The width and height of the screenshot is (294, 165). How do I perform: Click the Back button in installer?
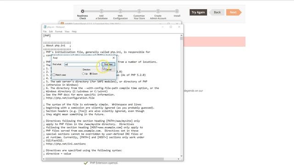217,12
